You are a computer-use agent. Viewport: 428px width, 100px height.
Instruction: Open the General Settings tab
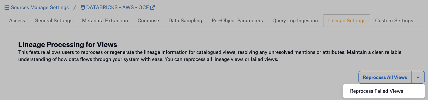tap(53, 20)
